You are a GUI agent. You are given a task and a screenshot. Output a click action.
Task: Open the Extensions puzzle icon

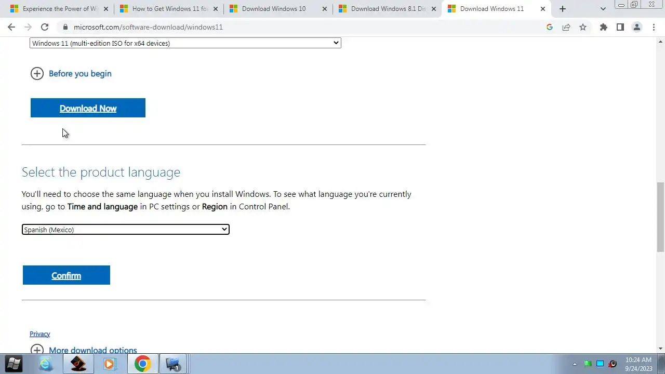point(603,27)
